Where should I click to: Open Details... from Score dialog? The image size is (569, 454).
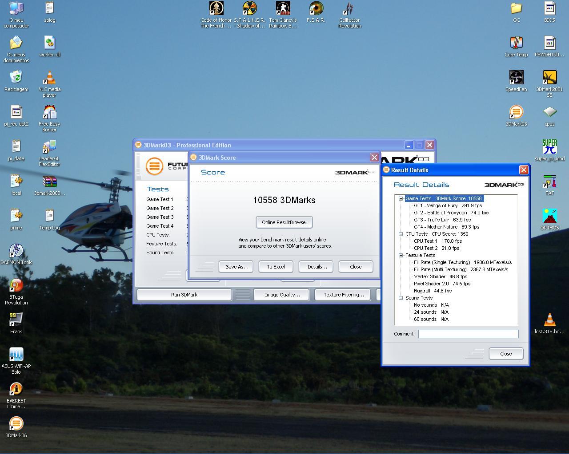pyautogui.click(x=316, y=267)
